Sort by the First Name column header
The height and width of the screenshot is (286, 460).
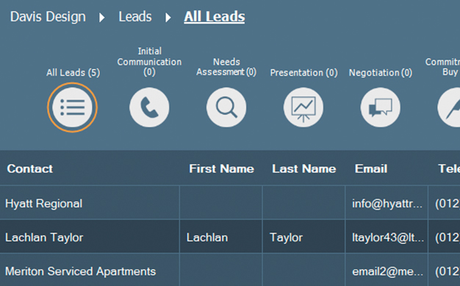[221, 168]
